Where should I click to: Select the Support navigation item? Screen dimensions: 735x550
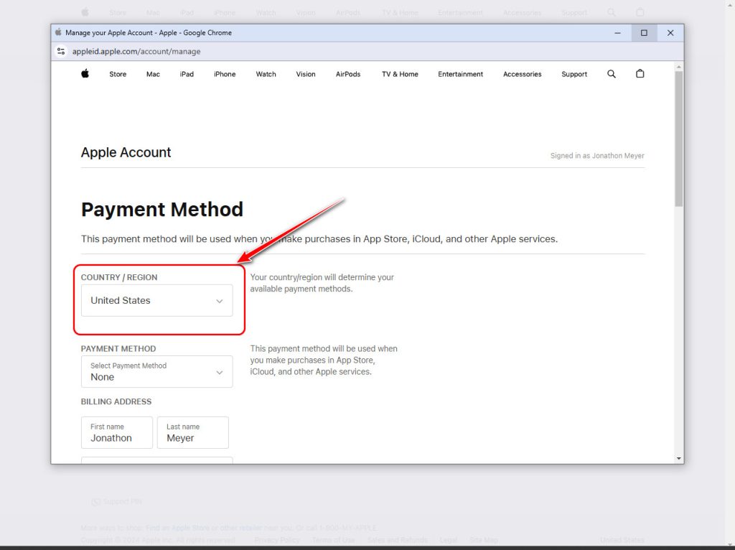pos(574,74)
